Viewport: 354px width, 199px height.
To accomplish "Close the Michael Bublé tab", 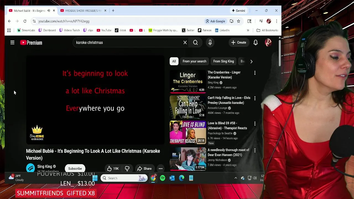I will pos(54,11).
